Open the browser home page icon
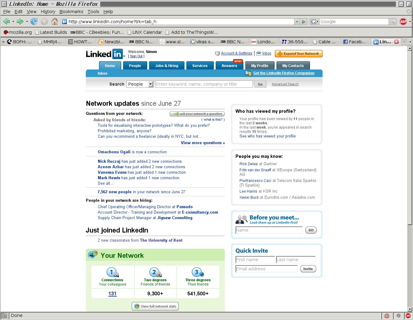 click(x=55, y=21)
